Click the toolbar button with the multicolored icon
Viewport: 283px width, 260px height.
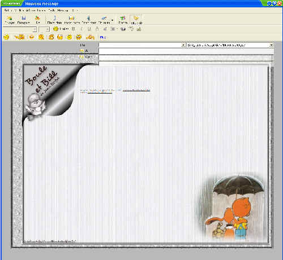[123, 20]
